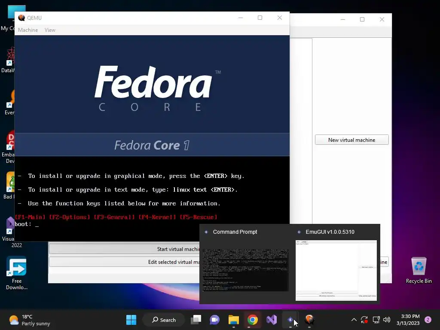Open the View menu in QEMU
The width and height of the screenshot is (440, 330).
pyautogui.click(x=50, y=30)
